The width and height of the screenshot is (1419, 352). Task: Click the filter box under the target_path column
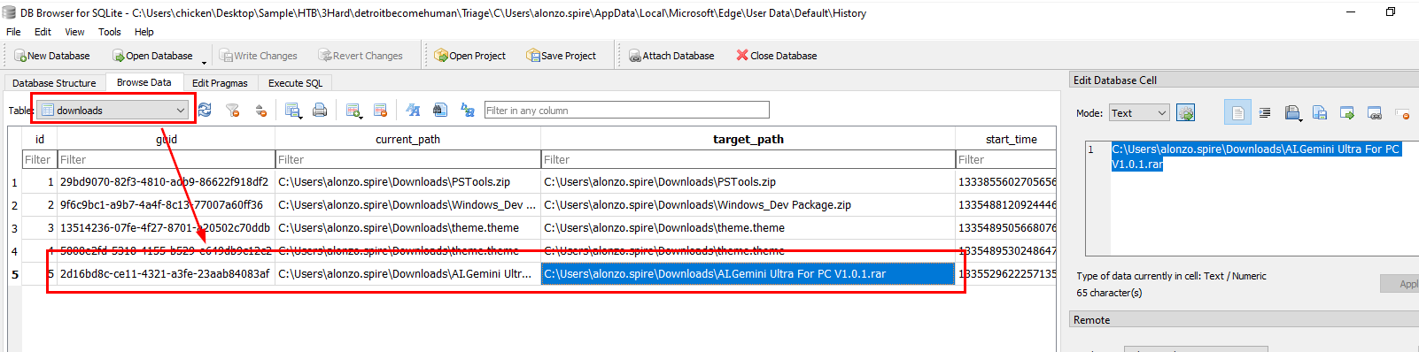(748, 160)
